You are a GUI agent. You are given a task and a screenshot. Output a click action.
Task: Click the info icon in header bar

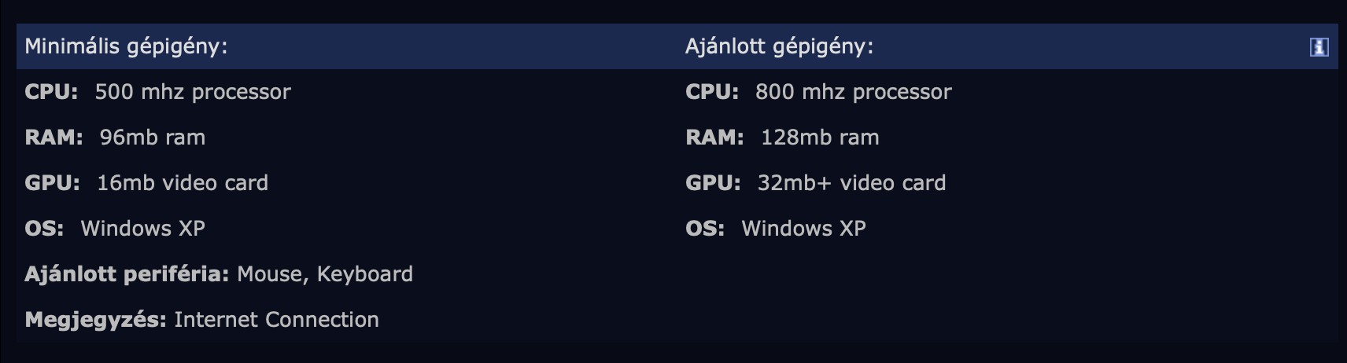point(1319,47)
